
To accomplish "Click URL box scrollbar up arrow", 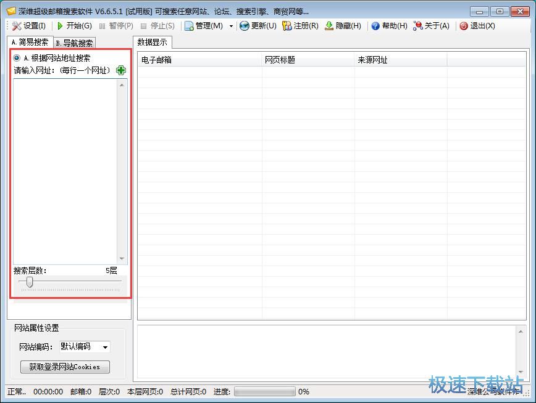I will 122,85.
